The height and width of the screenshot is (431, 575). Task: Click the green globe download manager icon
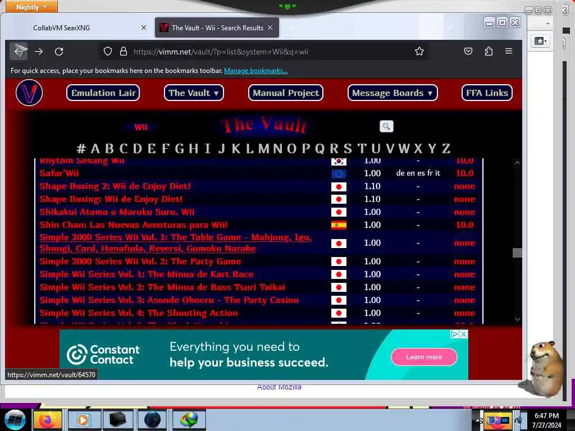coord(189,420)
